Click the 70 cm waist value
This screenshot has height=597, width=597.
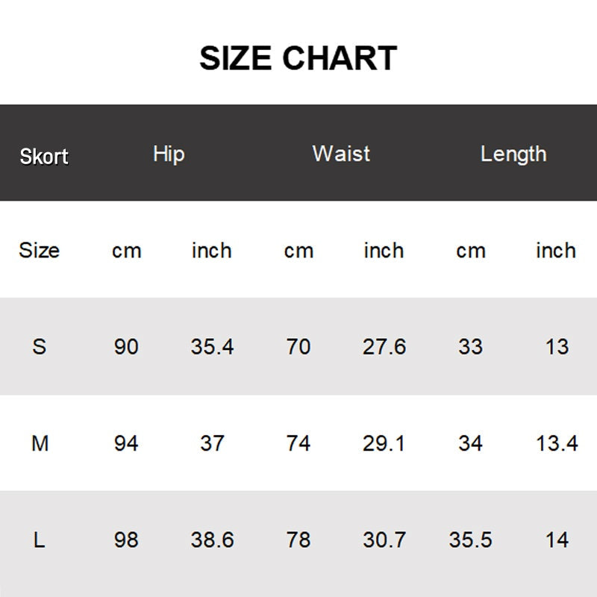[x=298, y=346]
